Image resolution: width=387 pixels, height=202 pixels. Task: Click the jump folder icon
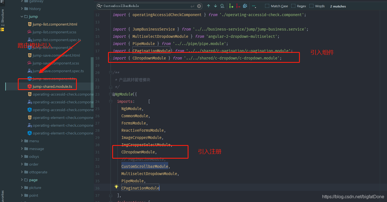click(26, 16)
